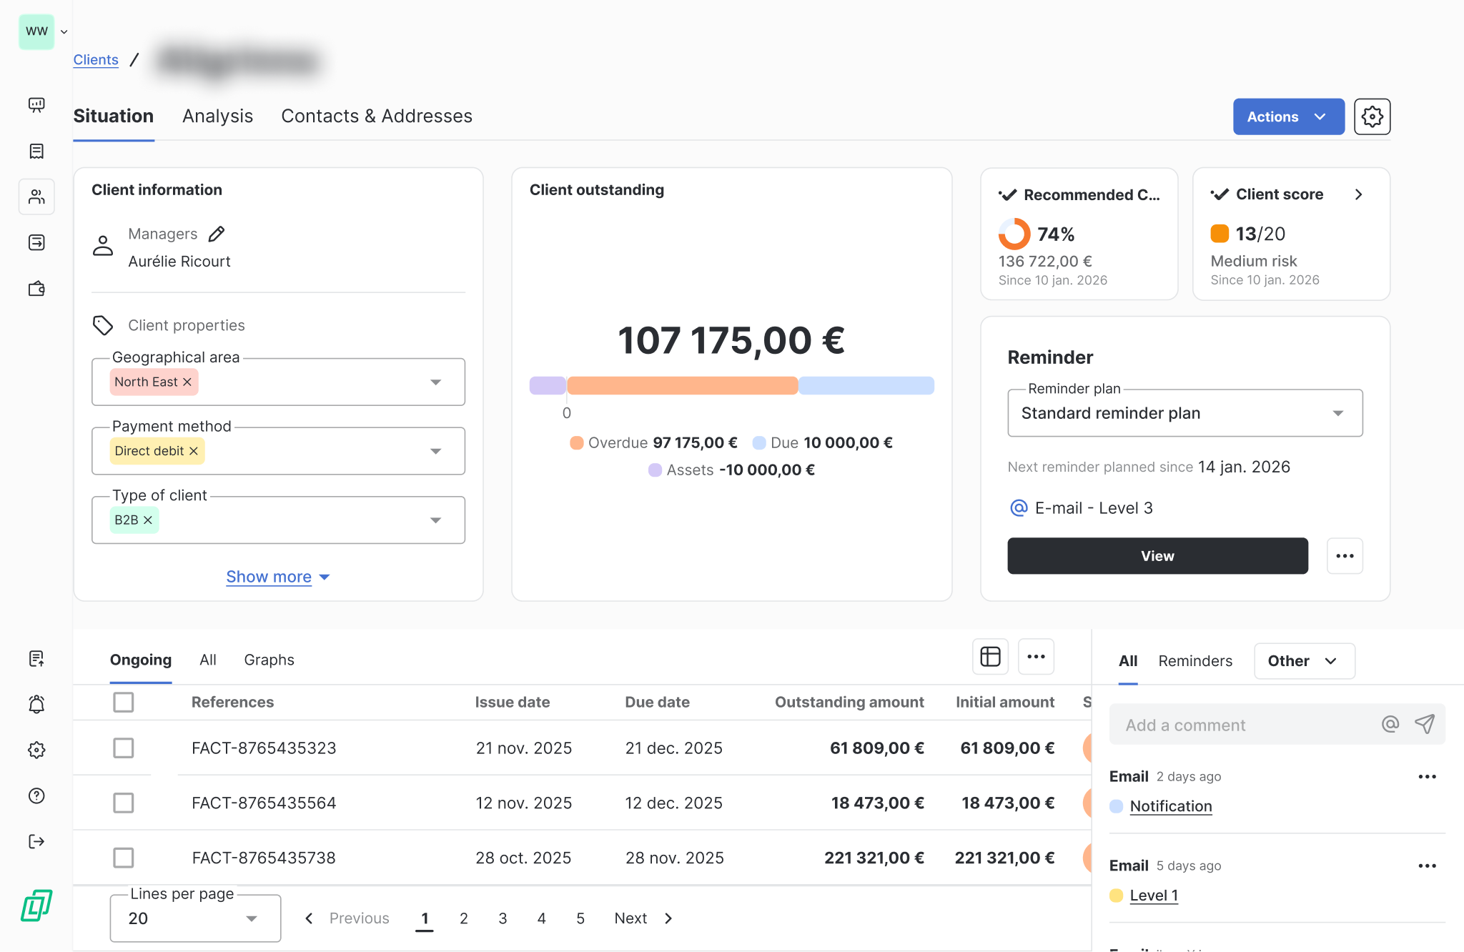
Task: Click the pencil icon next to Managers
Action: 217,234
